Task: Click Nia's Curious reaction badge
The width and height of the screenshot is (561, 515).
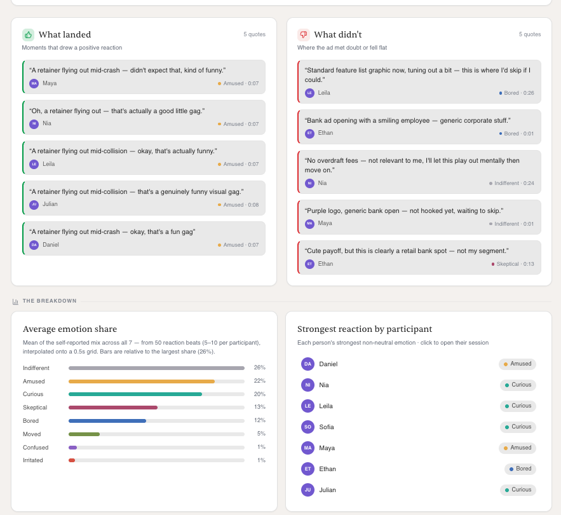Action: tap(518, 385)
